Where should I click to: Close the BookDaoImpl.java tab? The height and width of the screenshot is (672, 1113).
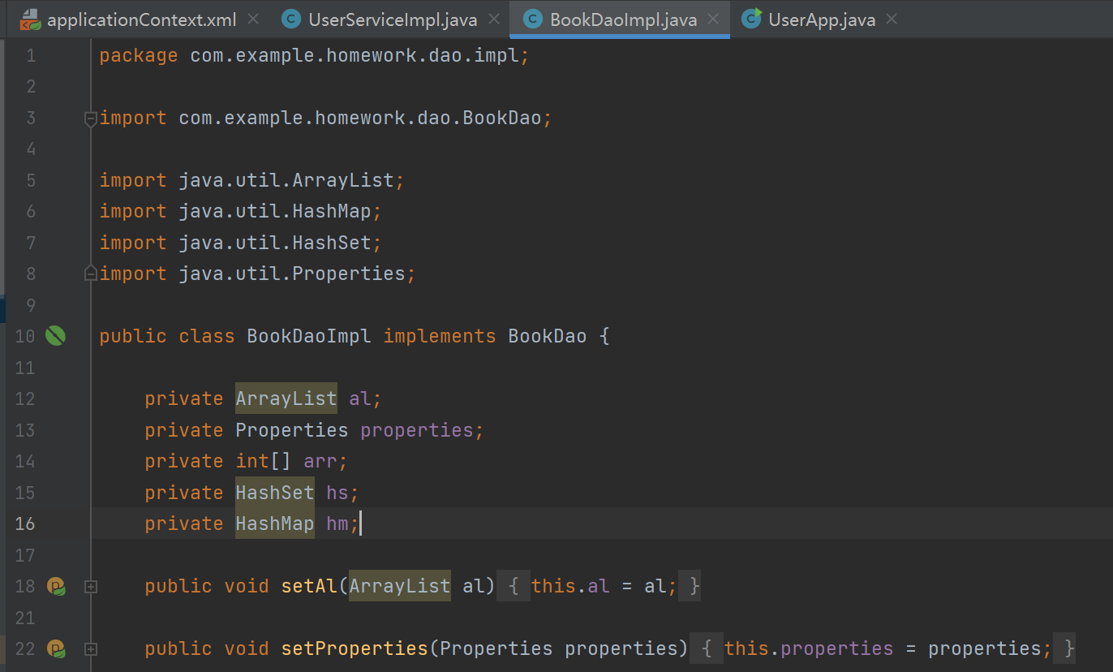(x=713, y=19)
